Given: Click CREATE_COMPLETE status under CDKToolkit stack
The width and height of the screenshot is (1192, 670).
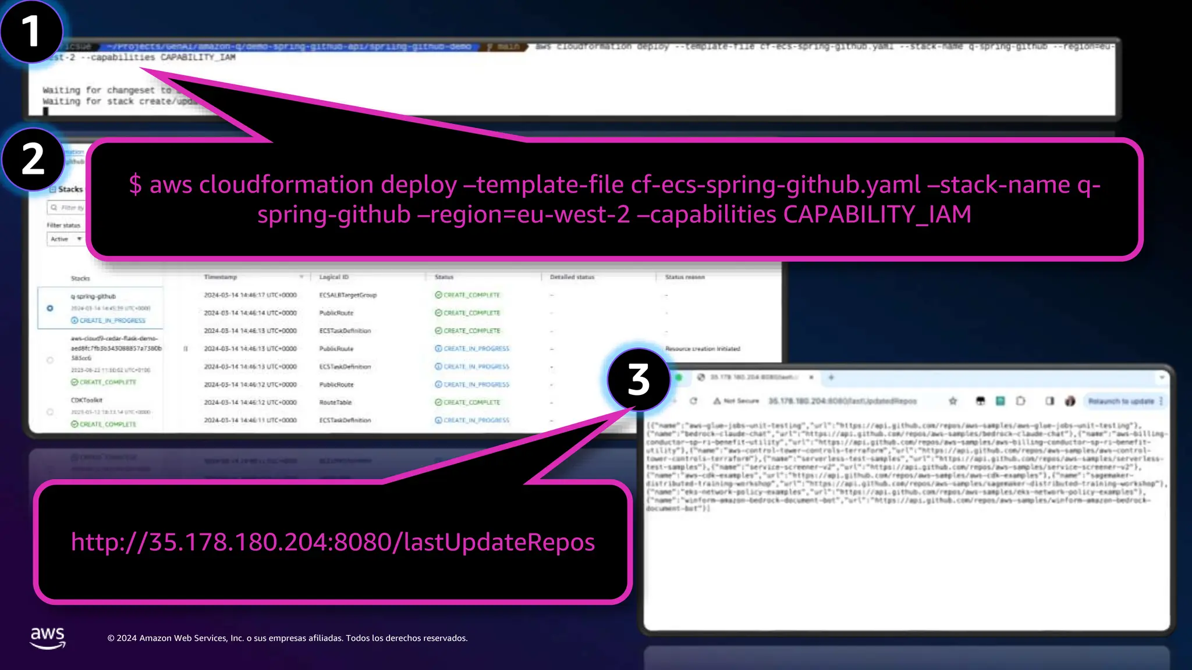Looking at the screenshot, I should click(104, 424).
